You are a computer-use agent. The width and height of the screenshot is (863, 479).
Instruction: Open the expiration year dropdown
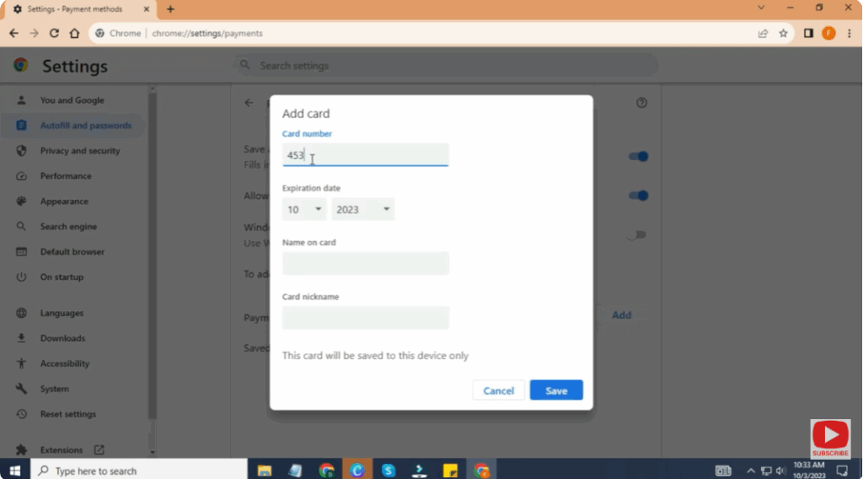click(362, 209)
